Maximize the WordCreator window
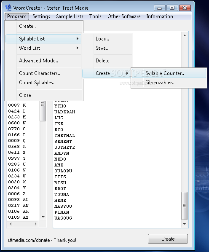Screen dimensions: 209x252 [x=172, y=8]
